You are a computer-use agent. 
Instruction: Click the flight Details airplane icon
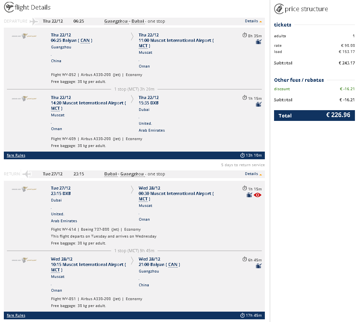click(x=9, y=7)
